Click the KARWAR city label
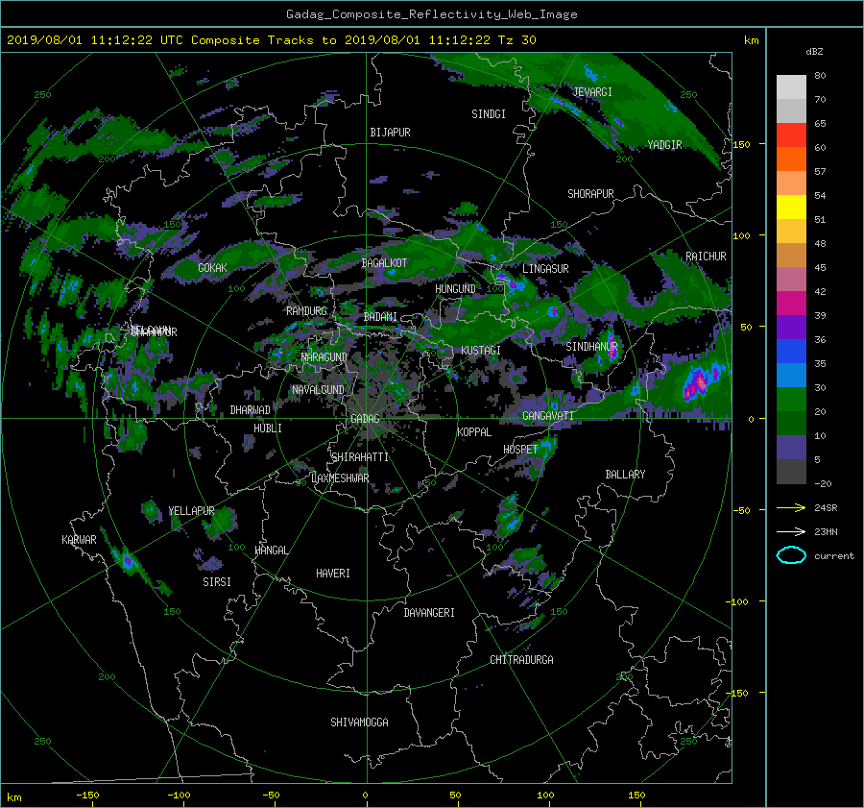The image size is (864, 808). pos(79,540)
